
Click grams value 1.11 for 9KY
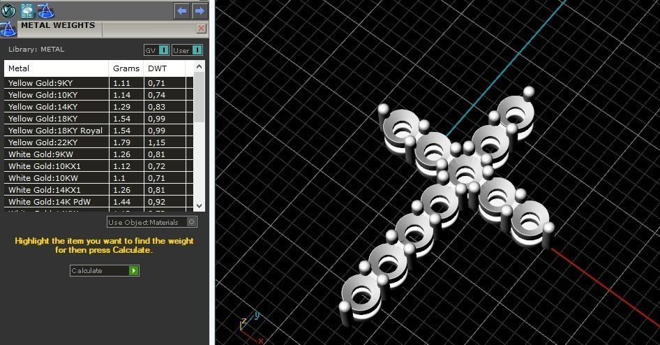click(x=121, y=83)
